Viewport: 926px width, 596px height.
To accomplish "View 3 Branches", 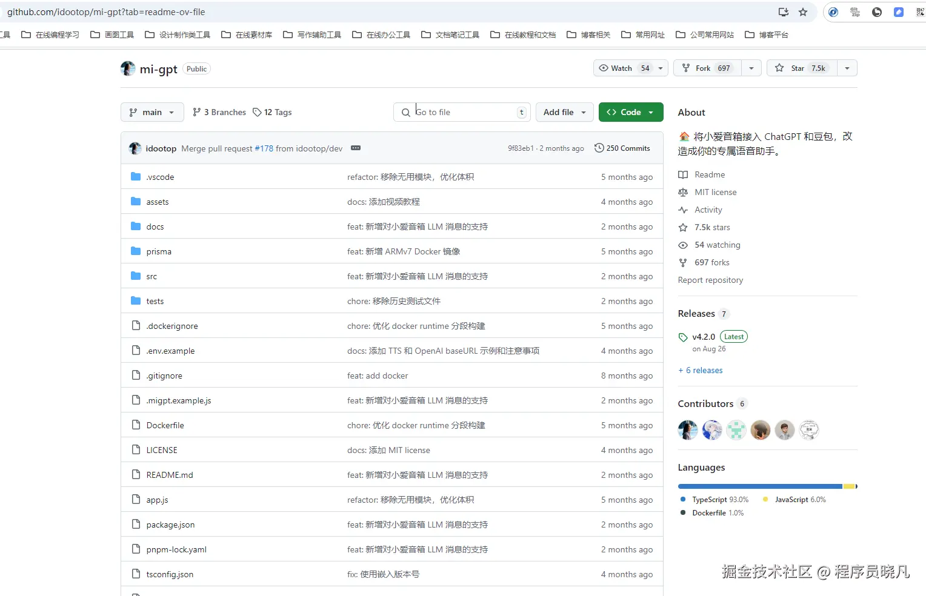I will [219, 112].
